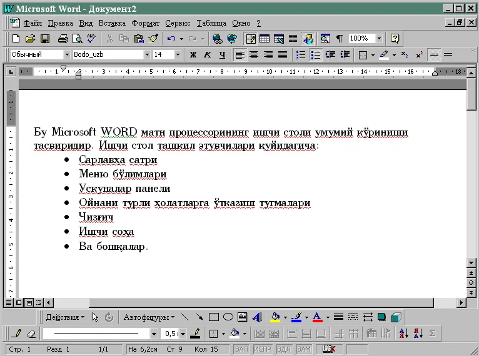This screenshot has width=479, height=356.
Task: Click vertical scrollbar down arrow
Action: [x=471, y=262]
